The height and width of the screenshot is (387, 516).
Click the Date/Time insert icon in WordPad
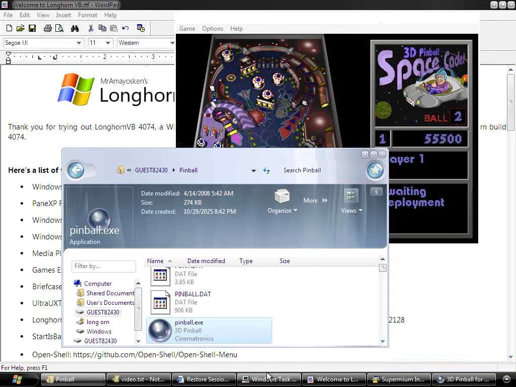tap(141, 28)
